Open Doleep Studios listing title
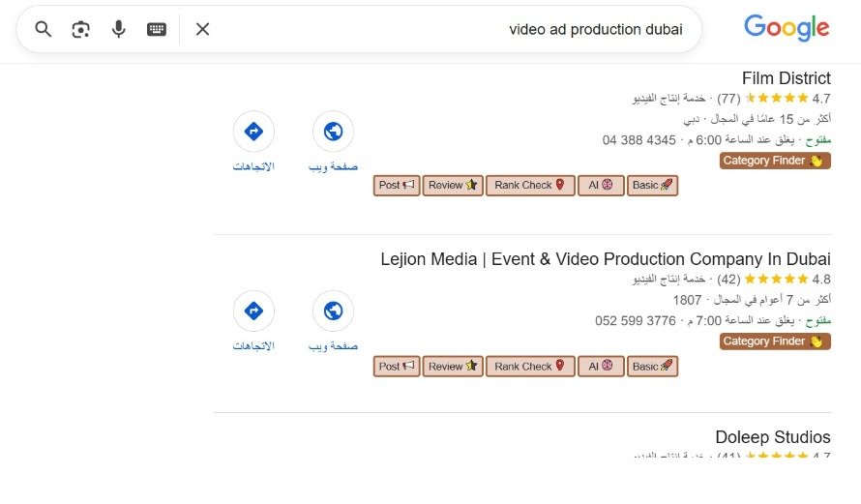Image resolution: width=861 pixels, height=504 pixels. [x=772, y=437]
